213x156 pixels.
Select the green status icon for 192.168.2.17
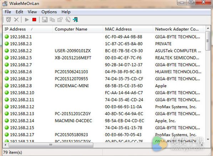tap(7, 135)
